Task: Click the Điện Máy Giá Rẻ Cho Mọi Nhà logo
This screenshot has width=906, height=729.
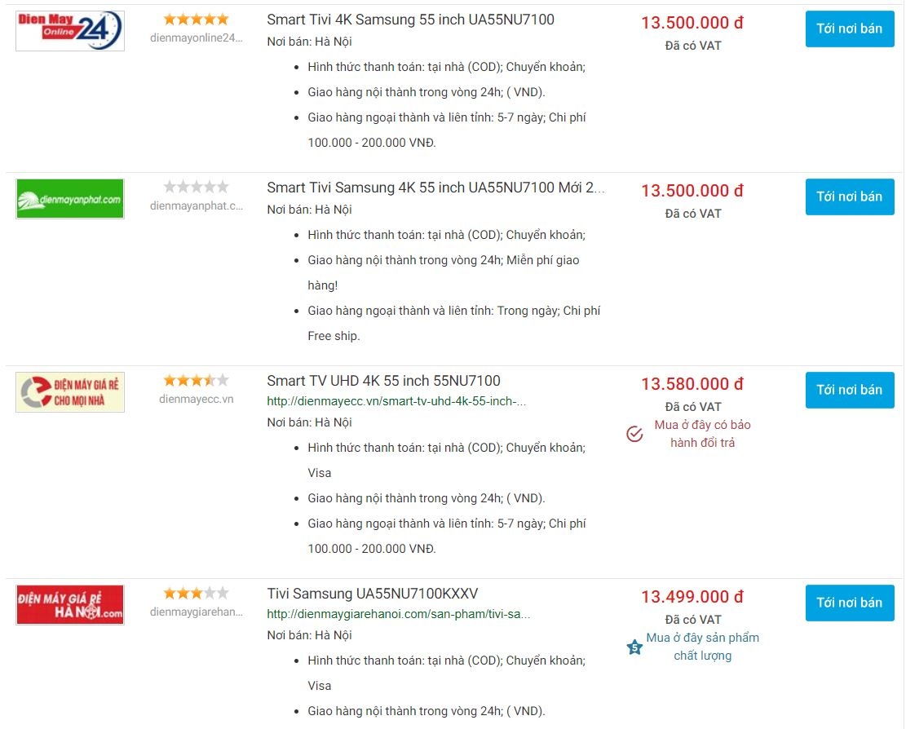Action: point(69,391)
